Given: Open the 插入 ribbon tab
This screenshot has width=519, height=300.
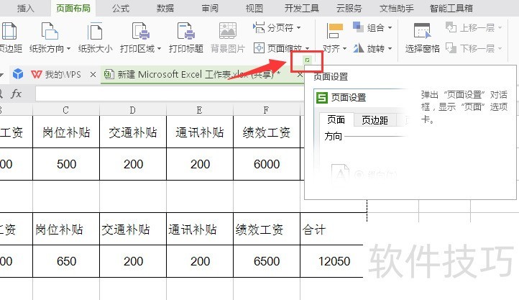Looking at the screenshot, I should (25, 9).
